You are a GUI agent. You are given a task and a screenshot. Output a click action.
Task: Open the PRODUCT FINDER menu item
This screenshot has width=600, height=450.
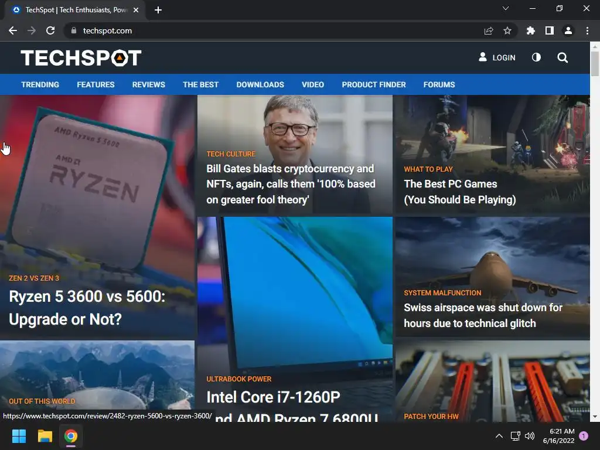(x=374, y=84)
